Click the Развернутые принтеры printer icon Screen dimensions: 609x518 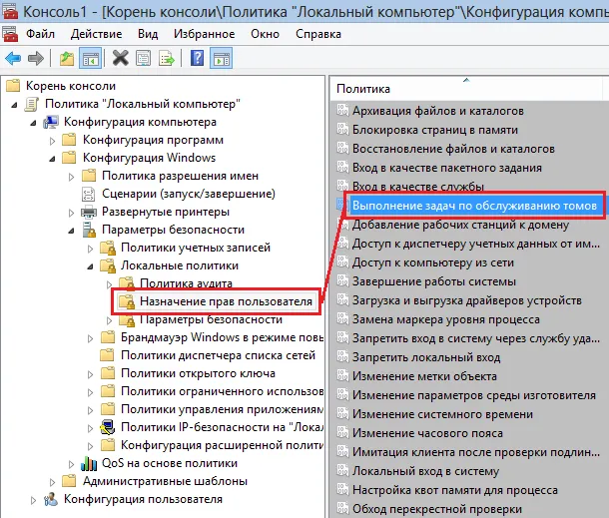click(89, 212)
